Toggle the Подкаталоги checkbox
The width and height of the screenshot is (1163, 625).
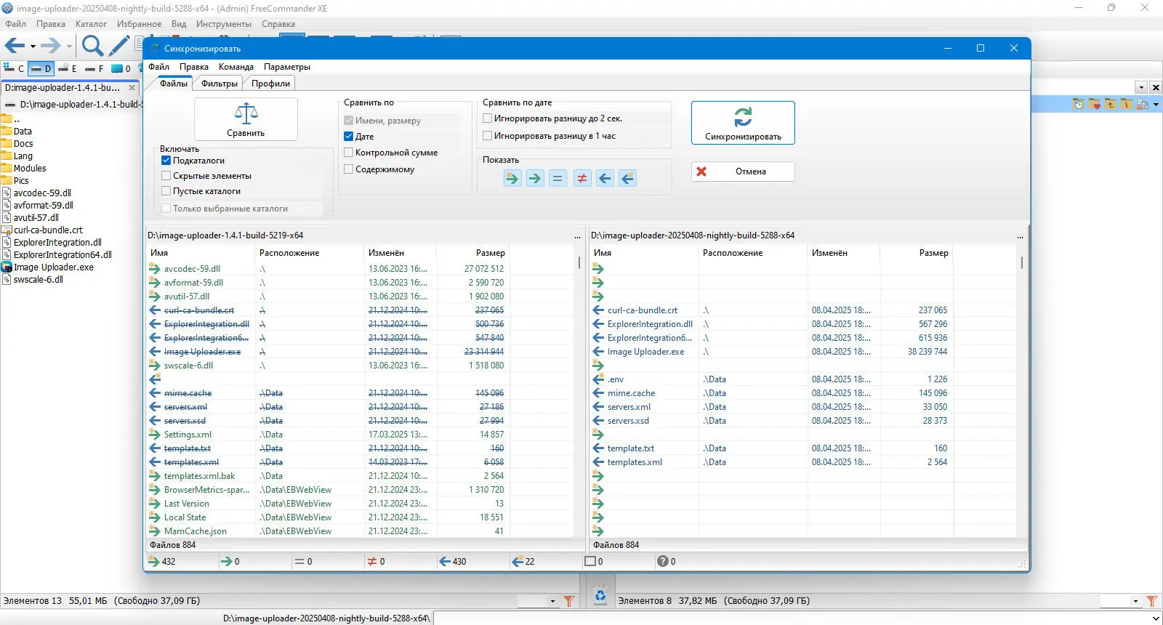pyautogui.click(x=166, y=161)
